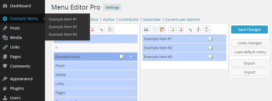
Task: Click the Export button
Action: [x=250, y=63]
